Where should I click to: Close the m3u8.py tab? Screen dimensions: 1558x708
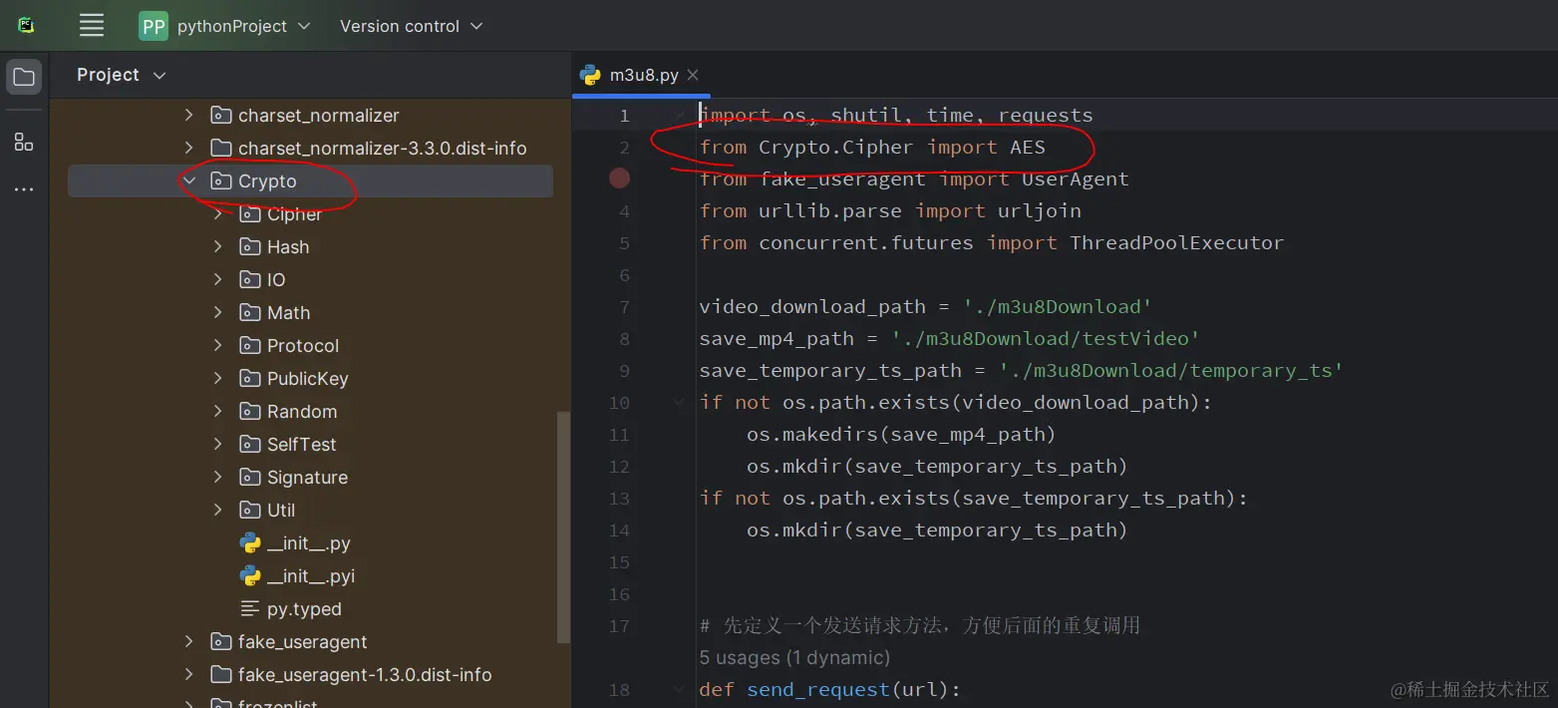(x=693, y=75)
